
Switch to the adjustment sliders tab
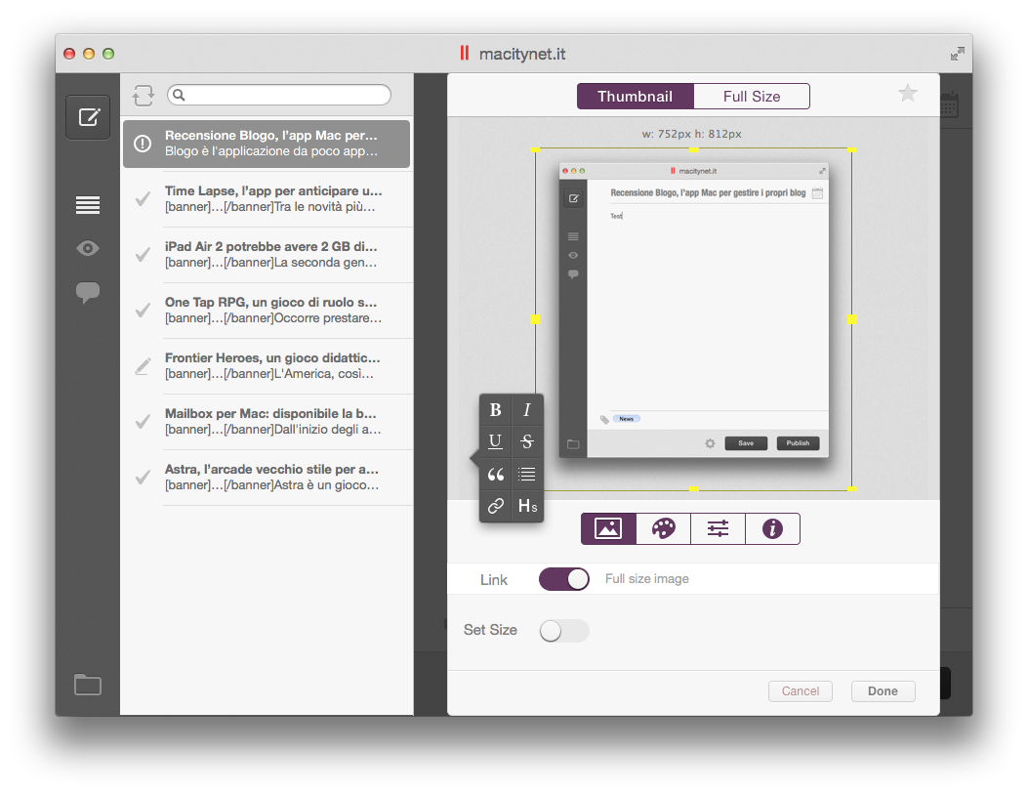tap(718, 528)
